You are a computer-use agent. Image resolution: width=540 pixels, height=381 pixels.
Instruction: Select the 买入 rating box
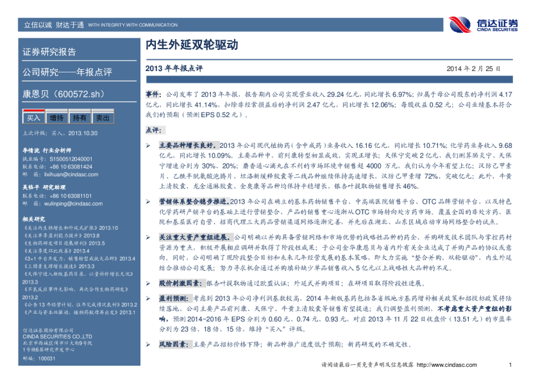click(33, 118)
